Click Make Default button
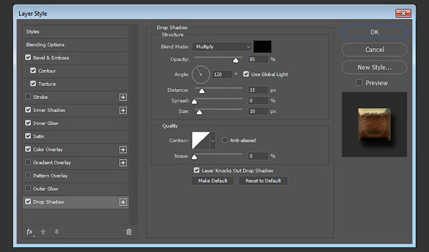429x252 pixels. (x=213, y=181)
